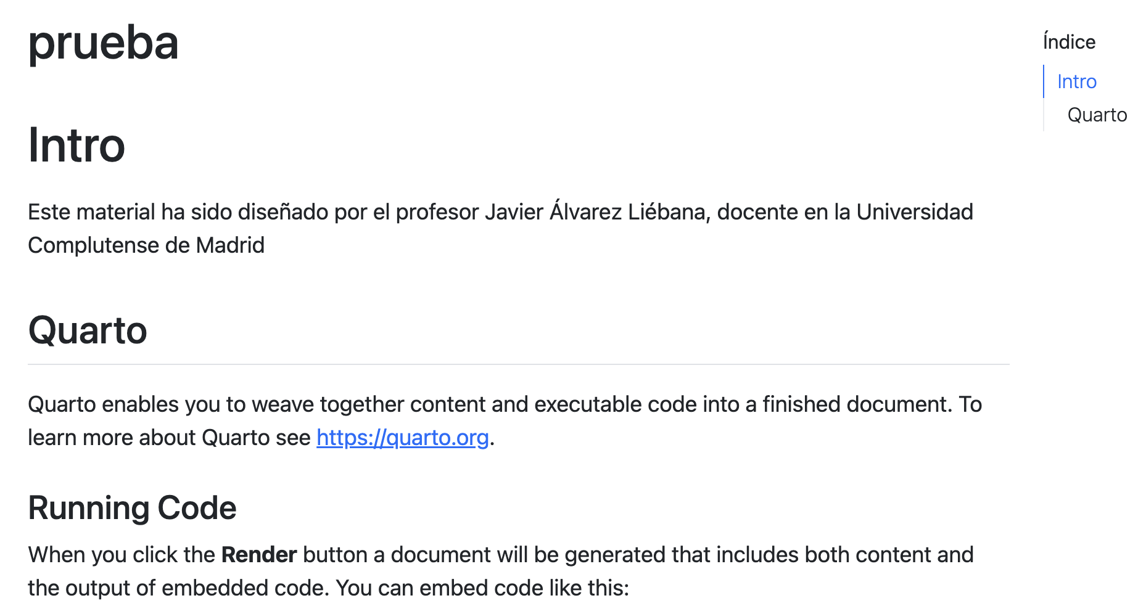The width and height of the screenshot is (1146, 614).
Task: Click the horizontal rule under the Quarto heading
Action: pos(518,364)
